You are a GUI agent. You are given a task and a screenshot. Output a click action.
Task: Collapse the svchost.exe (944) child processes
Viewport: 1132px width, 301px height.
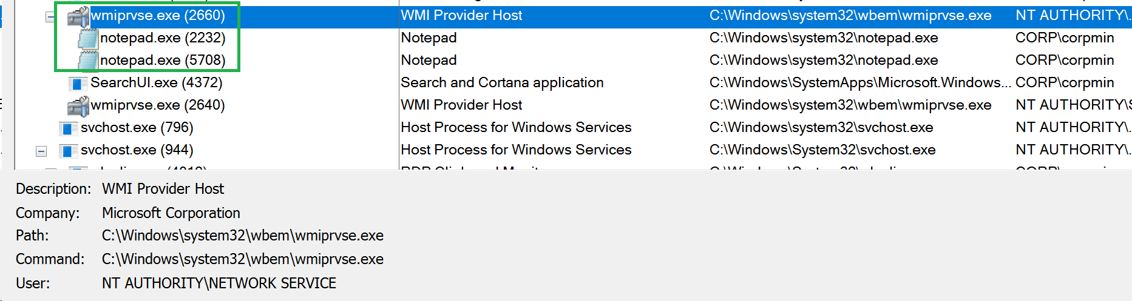(x=41, y=150)
